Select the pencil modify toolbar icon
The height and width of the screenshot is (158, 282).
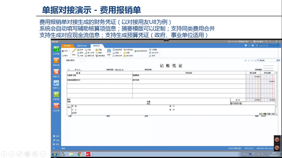click(74, 51)
